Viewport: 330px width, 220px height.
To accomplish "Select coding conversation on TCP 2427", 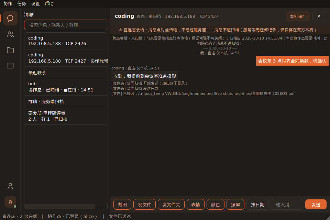I will (66, 58).
